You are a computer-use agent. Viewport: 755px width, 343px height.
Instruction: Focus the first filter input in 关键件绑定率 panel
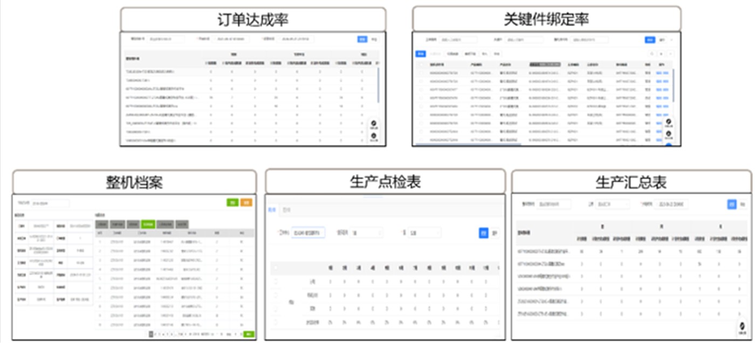pyautogui.click(x=458, y=40)
